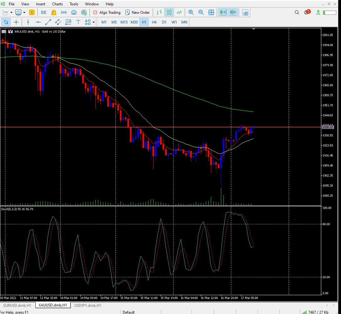Open the File menu

click(x=12, y=4)
